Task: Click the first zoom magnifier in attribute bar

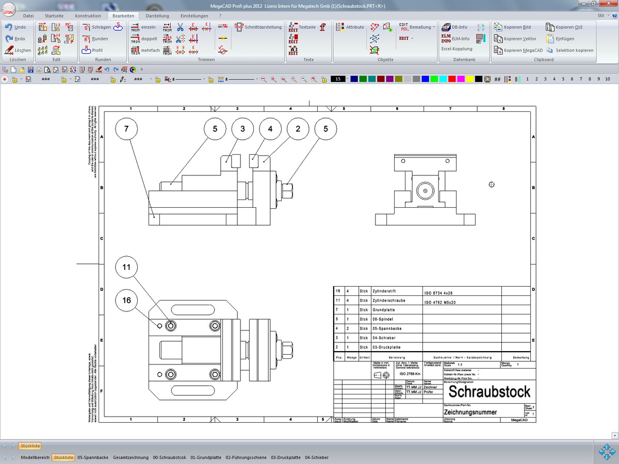Action: 263,79
